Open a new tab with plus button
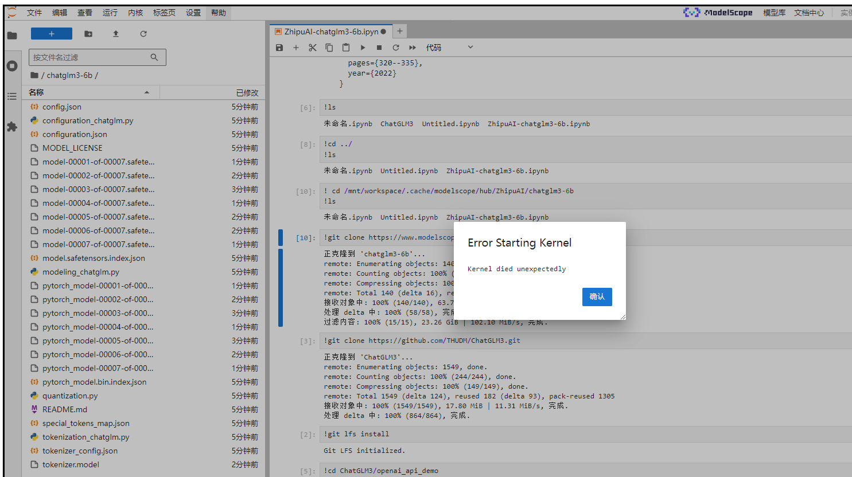Image resolution: width=852 pixels, height=477 pixels. click(x=400, y=32)
